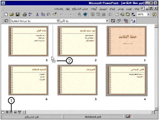Select slide 6 thumbnail
Viewport: 159px width, 120px height.
(x=29, y=80)
